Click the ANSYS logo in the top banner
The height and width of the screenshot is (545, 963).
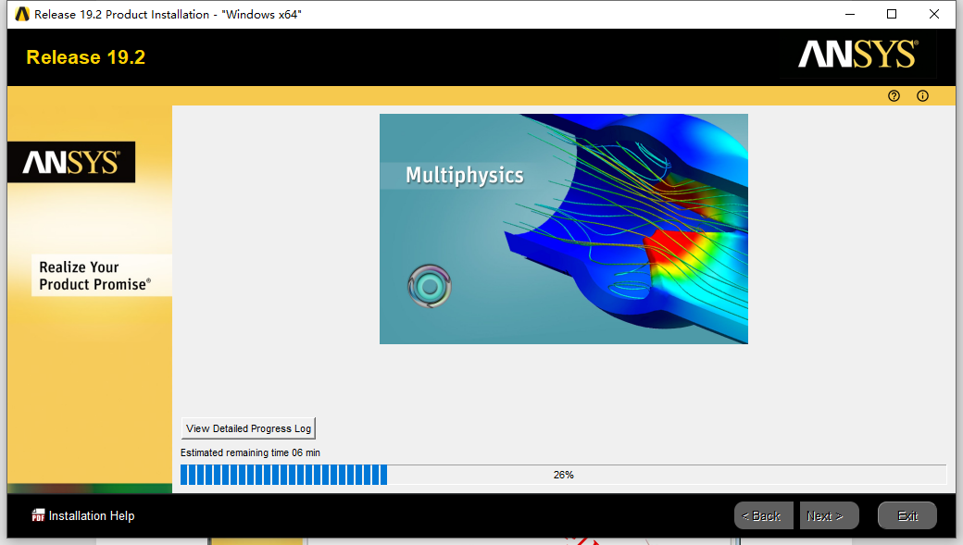pyautogui.click(x=857, y=55)
